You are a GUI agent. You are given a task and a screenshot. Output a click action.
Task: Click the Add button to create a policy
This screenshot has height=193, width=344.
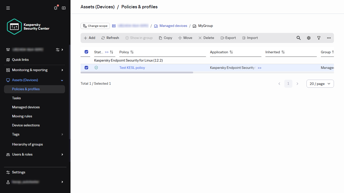coord(89,38)
